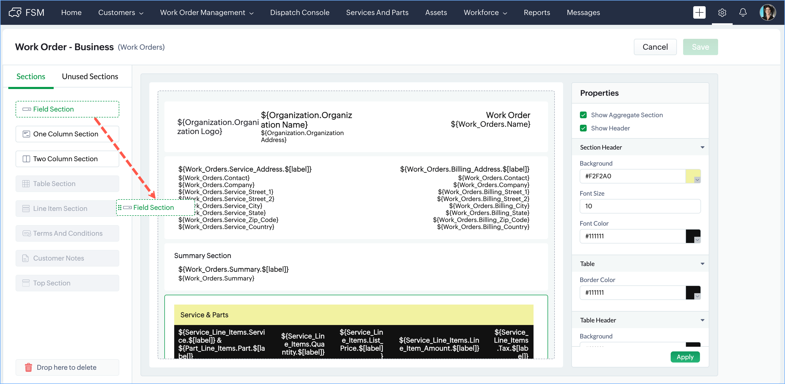Select the One Column Section icon
The image size is (785, 384).
(26, 134)
